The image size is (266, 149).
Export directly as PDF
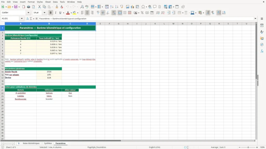tap(24, 7)
